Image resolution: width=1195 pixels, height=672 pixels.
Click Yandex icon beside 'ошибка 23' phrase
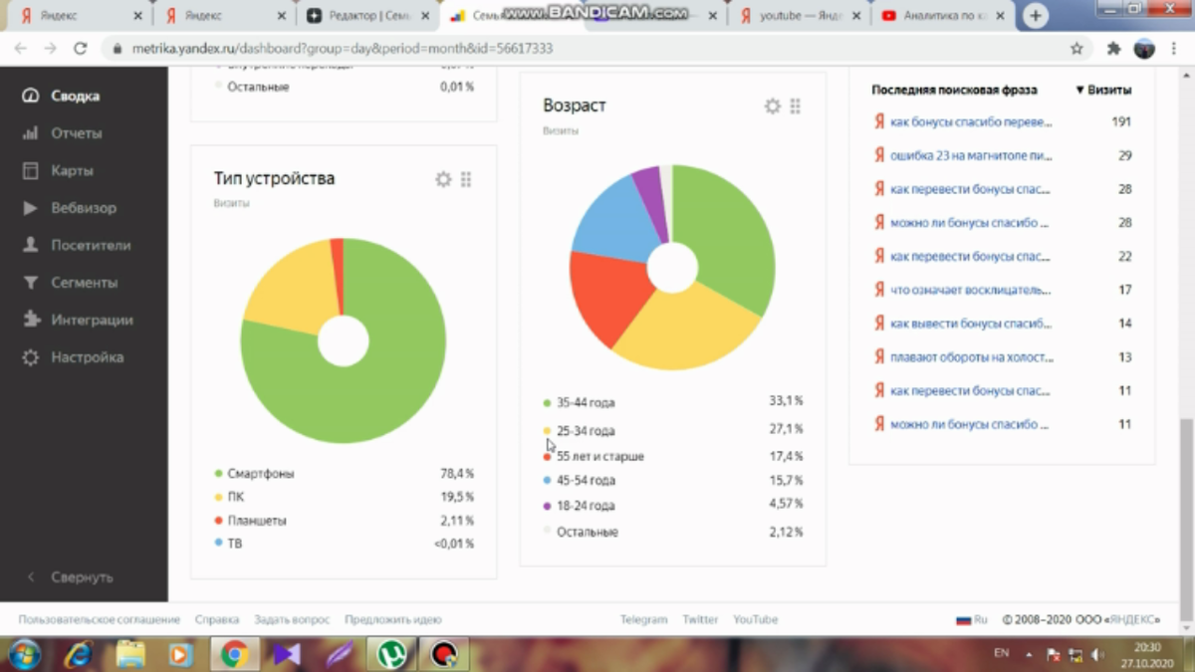coord(879,155)
